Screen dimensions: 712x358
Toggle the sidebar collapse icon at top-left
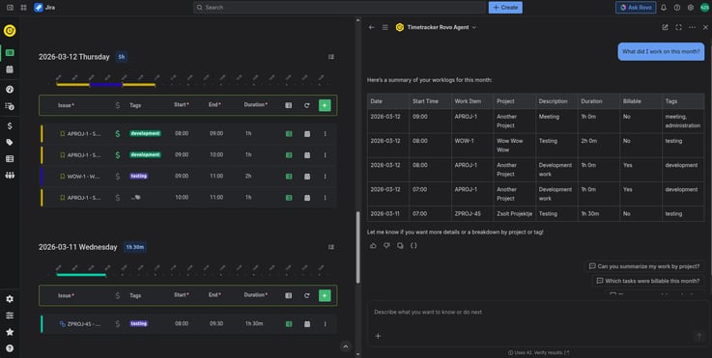pyautogui.click(x=10, y=8)
